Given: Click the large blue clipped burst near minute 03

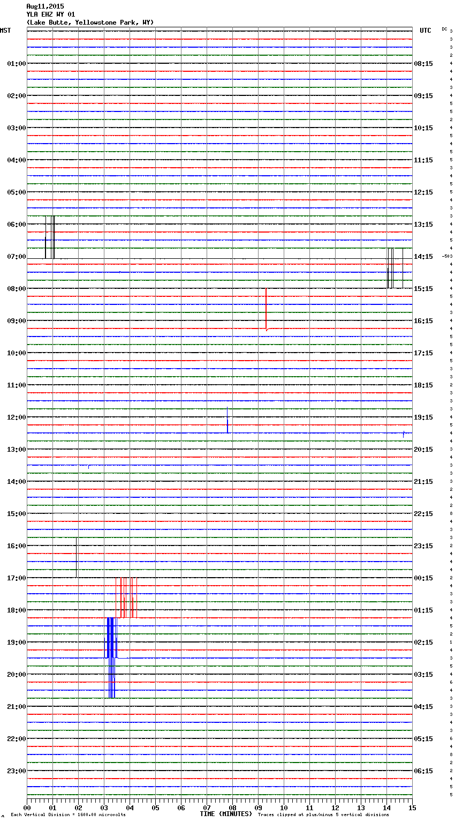Looking at the screenshot, I should (110, 657).
